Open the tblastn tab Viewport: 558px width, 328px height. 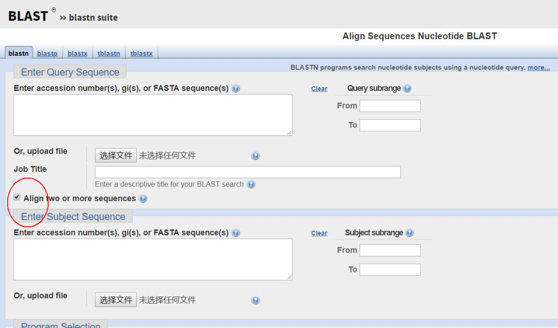click(x=109, y=53)
